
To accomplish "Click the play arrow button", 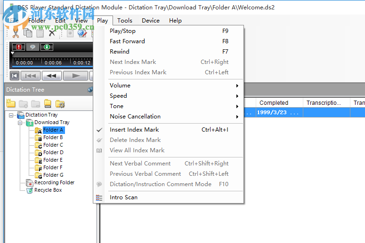I will (76, 76).
